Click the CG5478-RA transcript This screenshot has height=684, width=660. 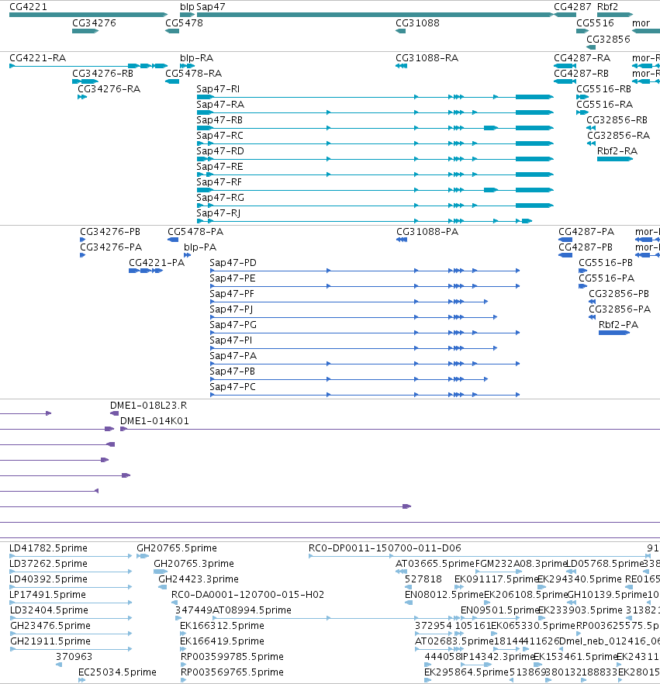point(172,81)
